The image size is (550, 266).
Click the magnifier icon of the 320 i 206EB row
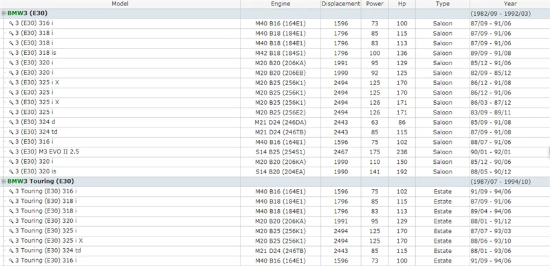point(11,73)
